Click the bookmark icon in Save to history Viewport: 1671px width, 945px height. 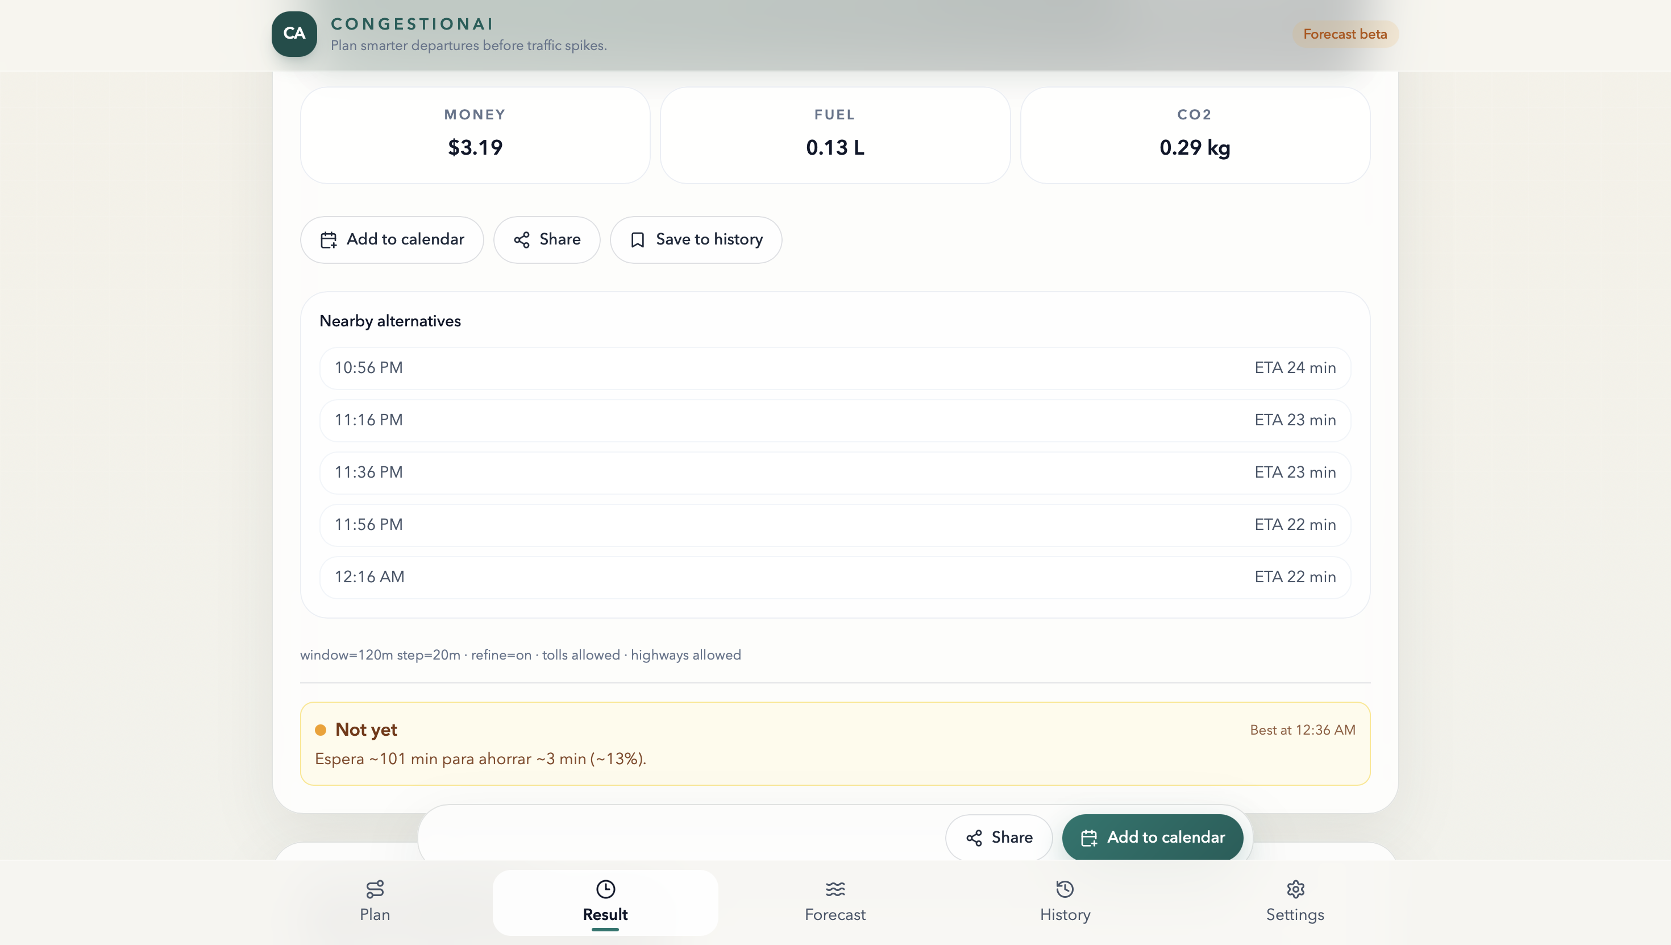(637, 240)
